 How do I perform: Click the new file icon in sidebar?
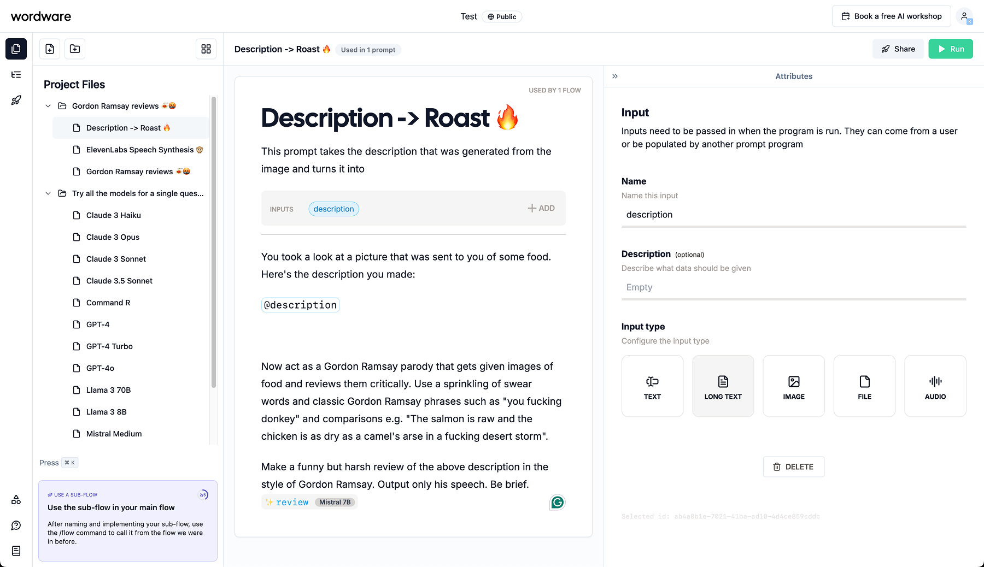tap(50, 49)
